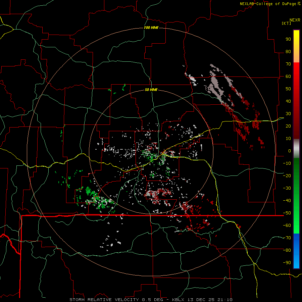Click the [KT] units label
302x302 pixels.
pyautogui.click(x=287, y=23)
